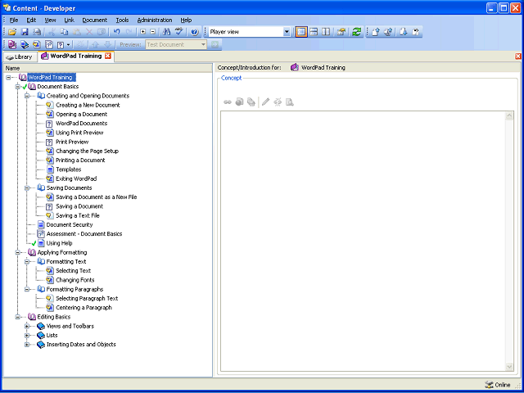Toggle the horizontal split layout button

(314, 32)
